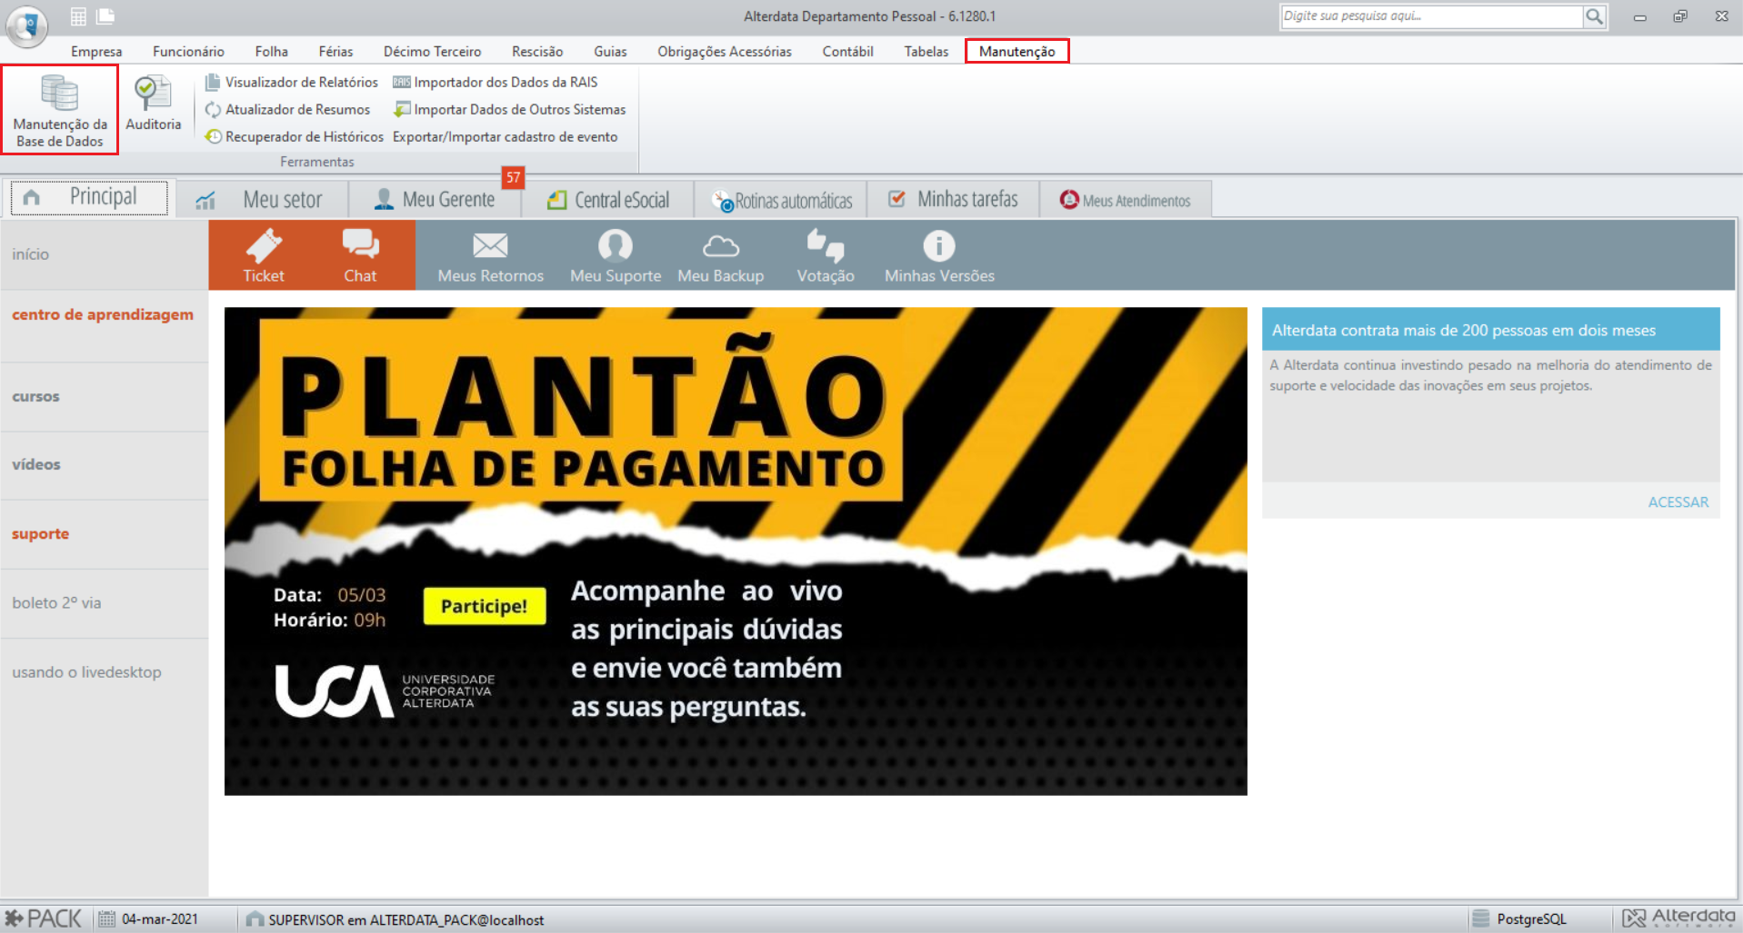Open Votação thumbs icon

click(x=826, y=256)
